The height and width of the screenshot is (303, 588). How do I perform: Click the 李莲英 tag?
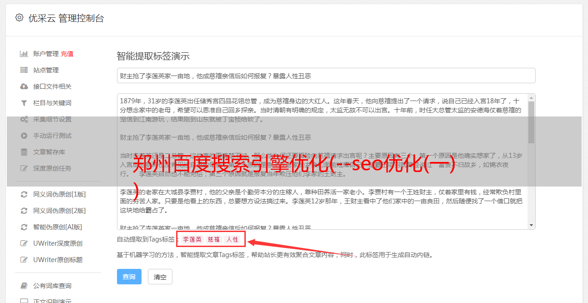193,239
